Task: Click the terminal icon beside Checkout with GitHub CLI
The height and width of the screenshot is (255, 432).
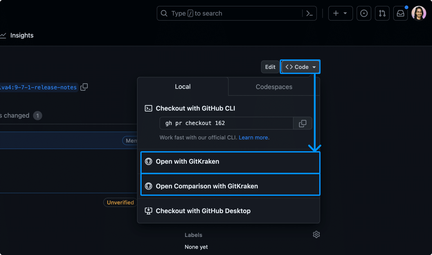Action: pyautogui.click(x=149, y=108)
